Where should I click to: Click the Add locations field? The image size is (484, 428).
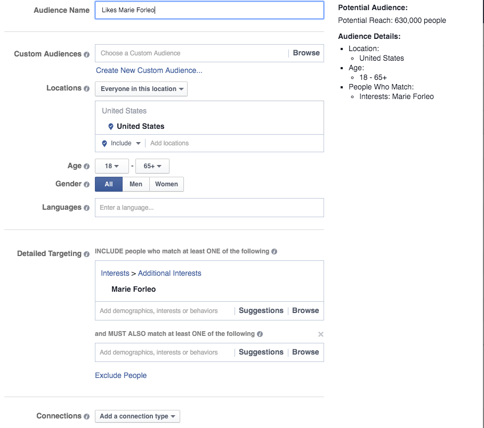pyautogui.click(x=235, y=143)
